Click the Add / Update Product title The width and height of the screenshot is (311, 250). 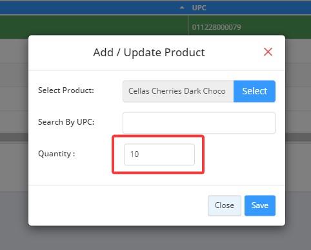point(149,52)
